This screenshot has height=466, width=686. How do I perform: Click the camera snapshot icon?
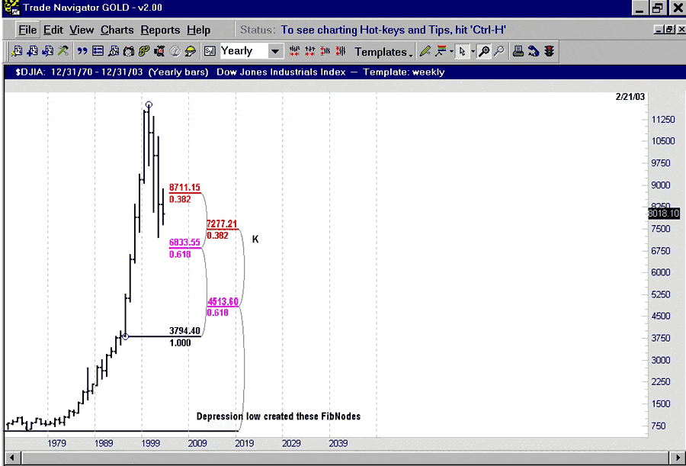click(128, 52)
